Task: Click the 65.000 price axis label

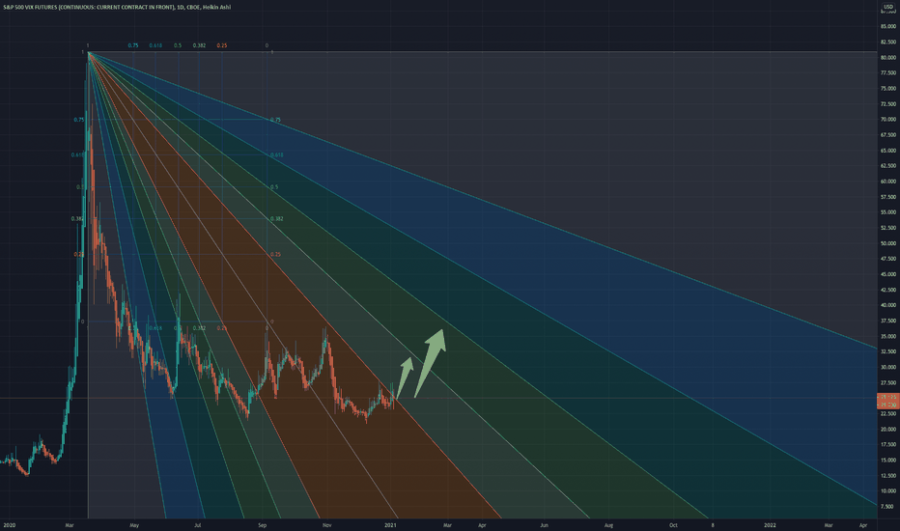Action: (888, 151)
